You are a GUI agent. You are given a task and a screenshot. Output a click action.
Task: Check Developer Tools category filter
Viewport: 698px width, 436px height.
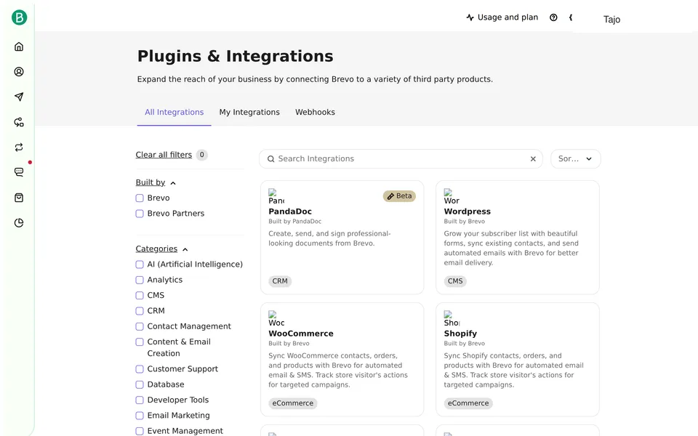140,400
